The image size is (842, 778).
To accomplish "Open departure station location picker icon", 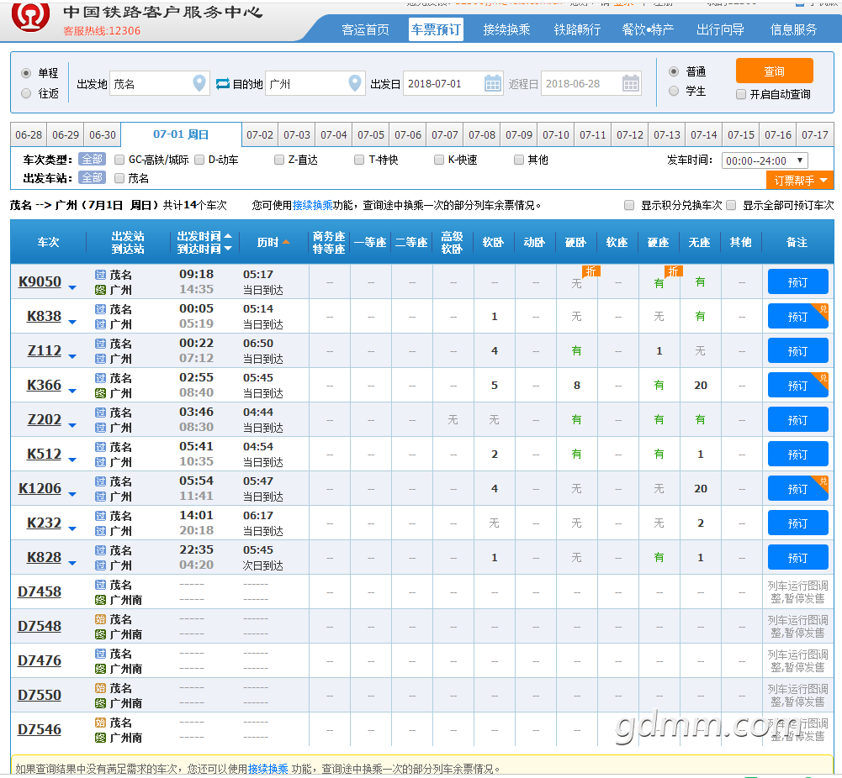I will point(199,83).
